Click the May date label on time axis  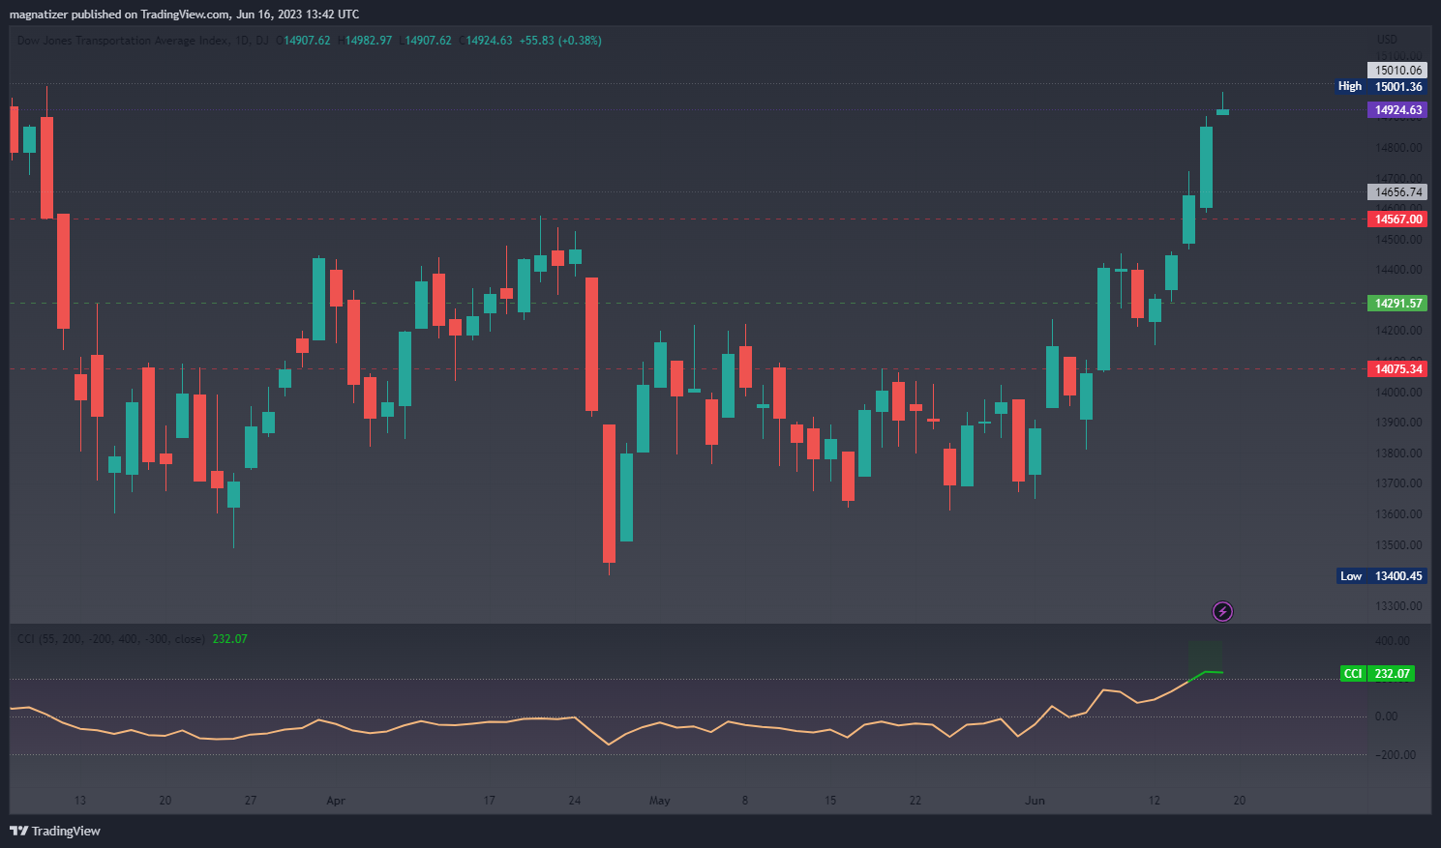tap(659, 801)
